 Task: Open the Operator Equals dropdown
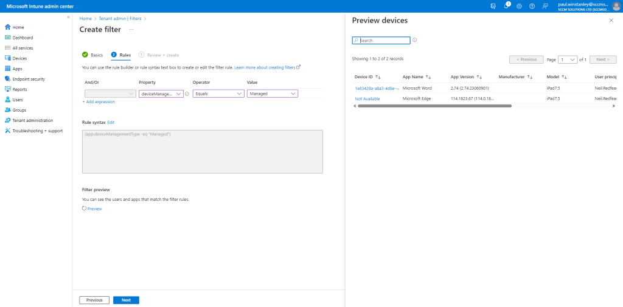[218, 93]
